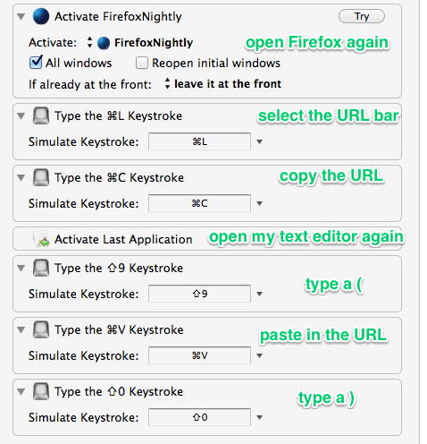The height and width of the screenshot is (444, 427).
Task: Collapse the Activate FirefoxNightly action
Action: pyautogui.click(x=21, y=16)
